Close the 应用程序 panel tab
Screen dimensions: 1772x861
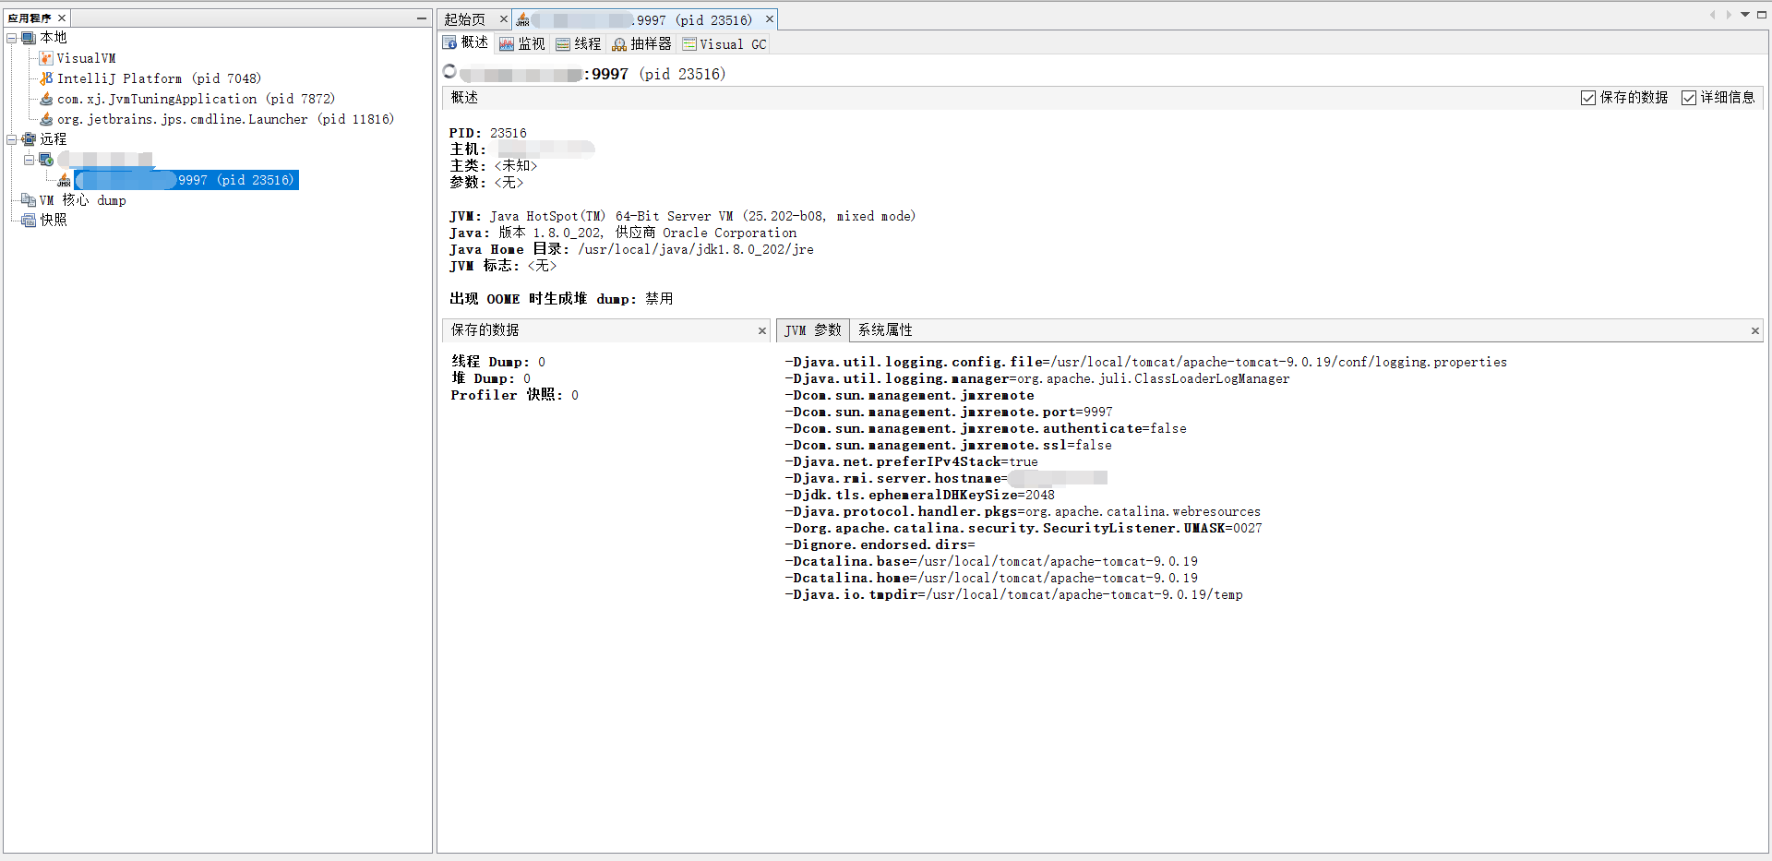click(62, 18)
